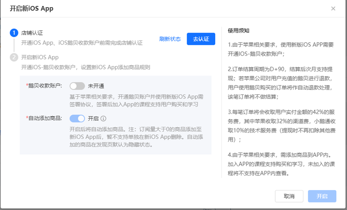Click the 开启新iOS App step title

click(x=40, y=57)
